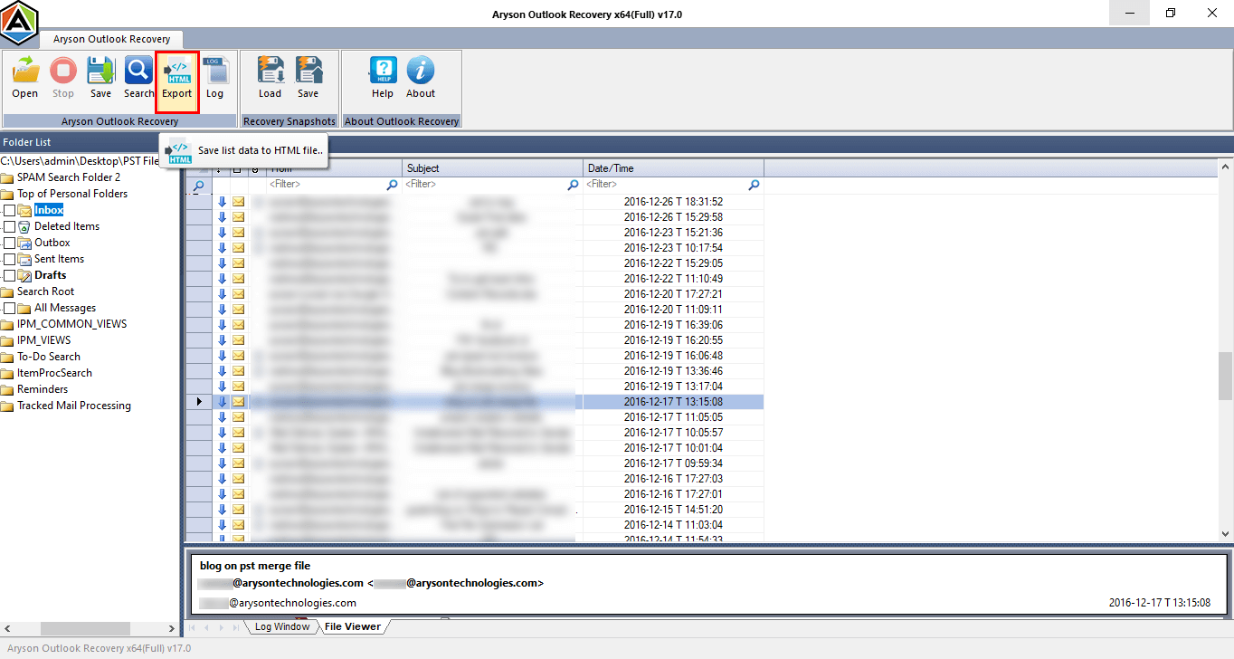Click the Drafts folder icon
Image resolution: width=1234 pixels, height=659 pixels.
click(x=24, y=275)
